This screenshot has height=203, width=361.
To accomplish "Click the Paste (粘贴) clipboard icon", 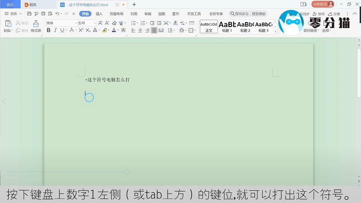I will [x=7, y=23].
